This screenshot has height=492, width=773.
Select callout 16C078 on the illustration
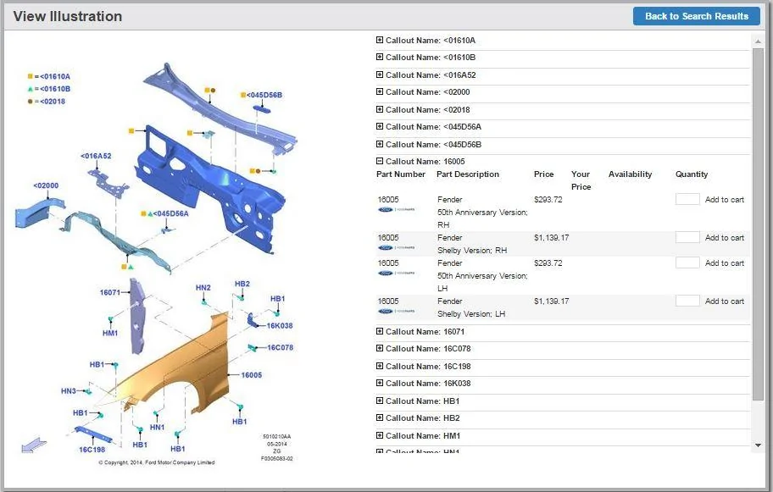tap(280, 348)
